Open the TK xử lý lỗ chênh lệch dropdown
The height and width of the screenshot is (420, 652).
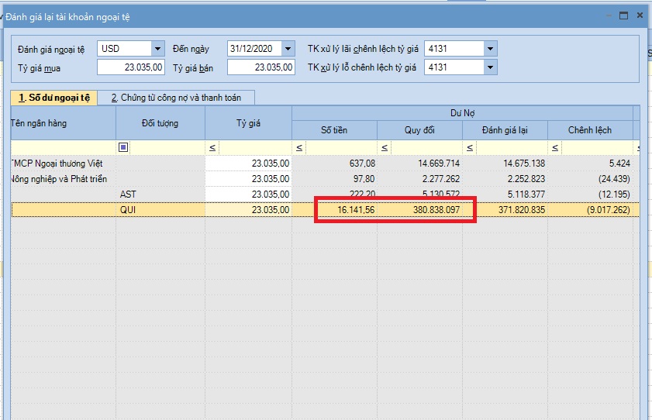pos(490,67)
